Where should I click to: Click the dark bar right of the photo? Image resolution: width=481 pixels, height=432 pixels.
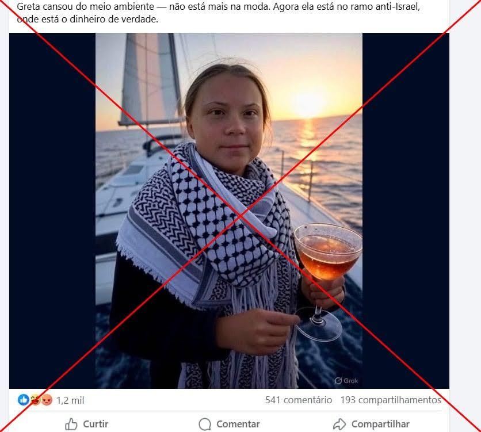click(x=406, y=211)
